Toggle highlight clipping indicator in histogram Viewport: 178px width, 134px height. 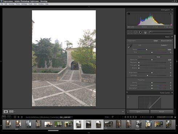(x=171, y=14)
